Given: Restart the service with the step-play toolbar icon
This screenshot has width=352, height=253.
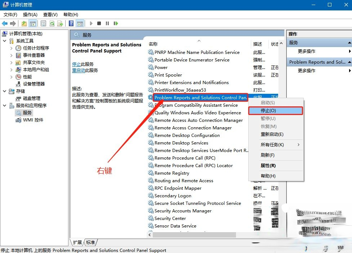Looking at the screenshot, I should [115, 23].
